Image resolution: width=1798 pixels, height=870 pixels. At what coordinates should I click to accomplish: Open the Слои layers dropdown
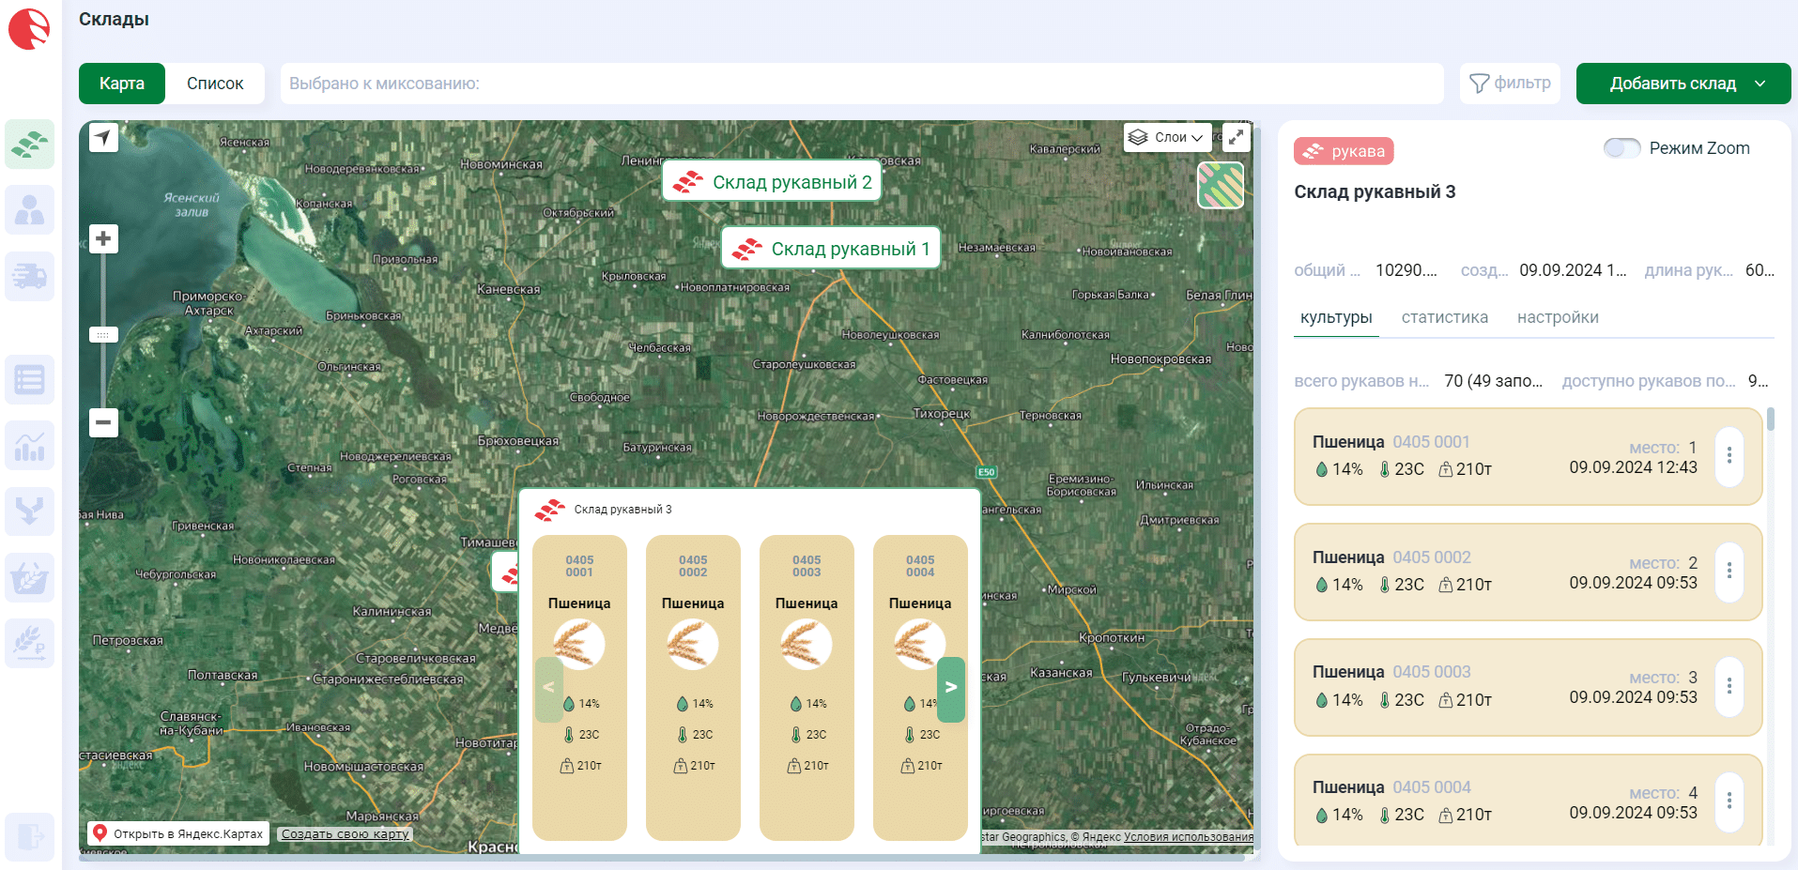tap(1167, 137)
